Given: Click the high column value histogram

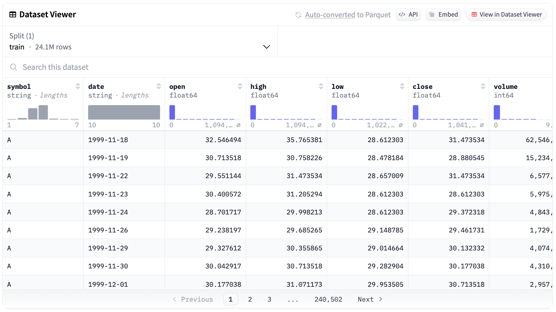Looking at the screenshot, I should [x=286, y=112].
